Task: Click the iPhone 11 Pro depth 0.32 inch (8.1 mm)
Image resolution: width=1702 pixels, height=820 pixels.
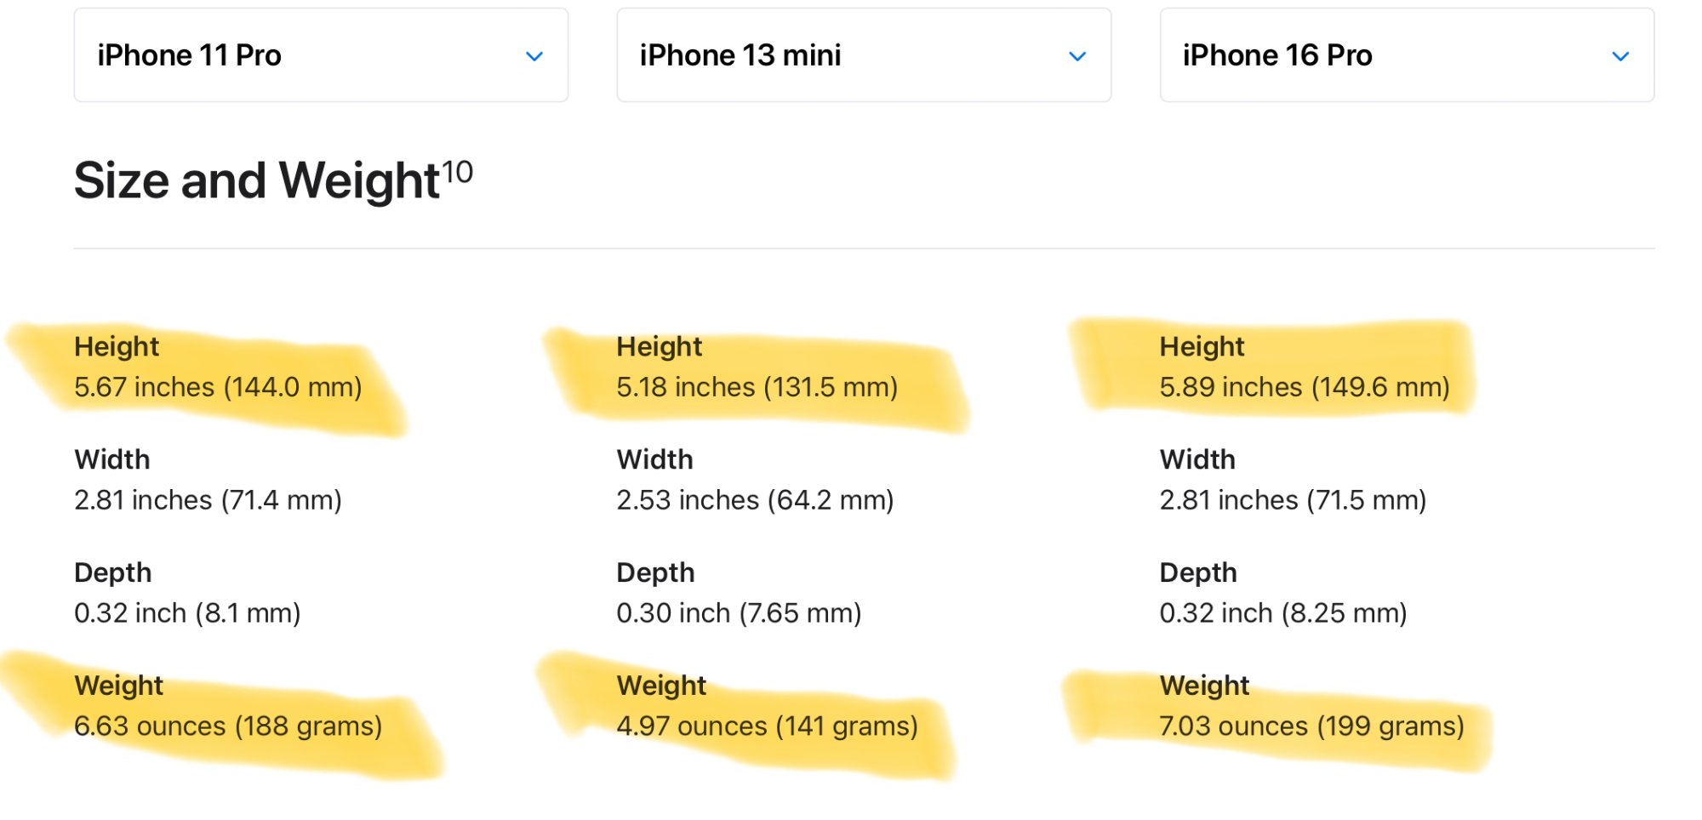Action: [187, 613]
